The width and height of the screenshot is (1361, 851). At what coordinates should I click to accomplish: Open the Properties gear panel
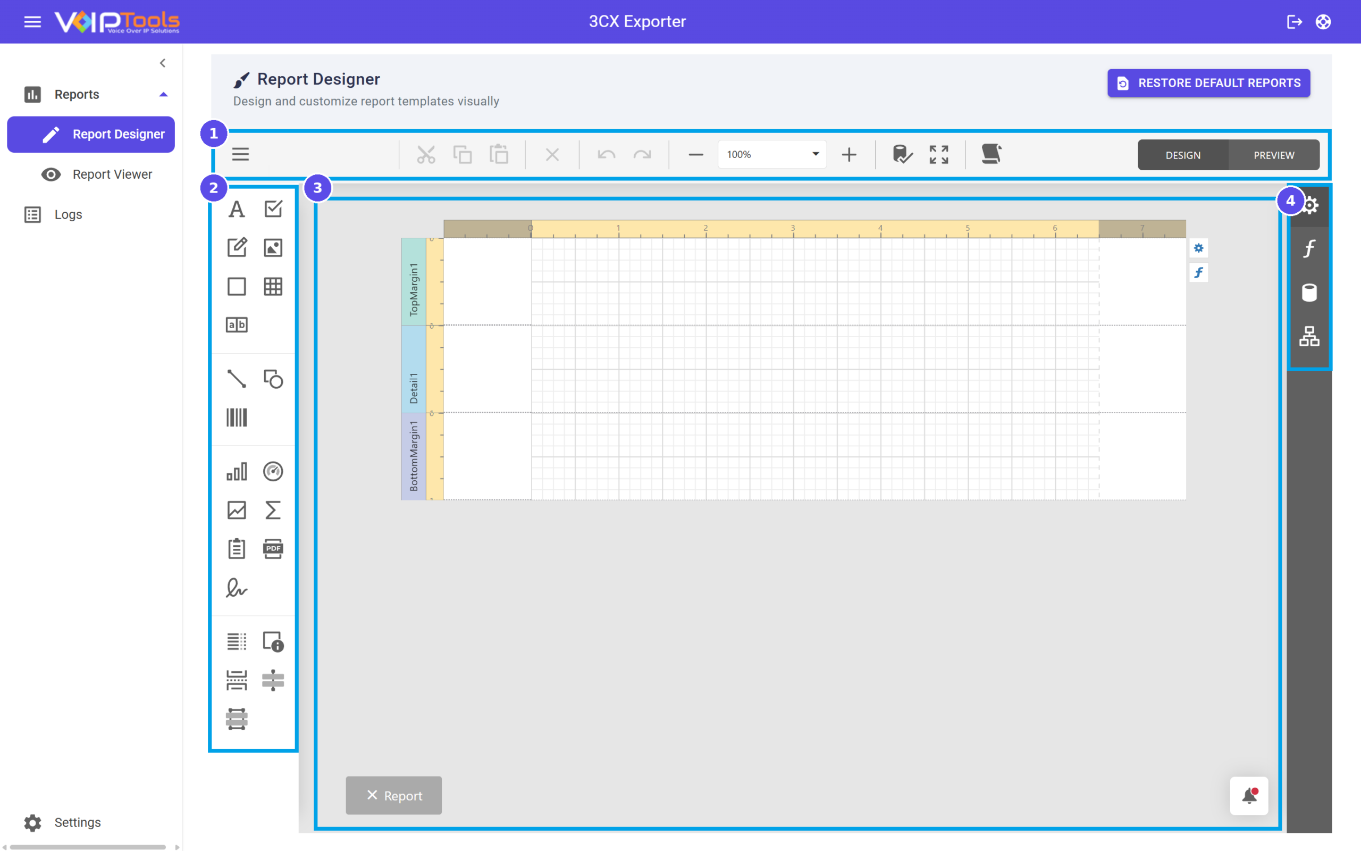pos(1309,205)
